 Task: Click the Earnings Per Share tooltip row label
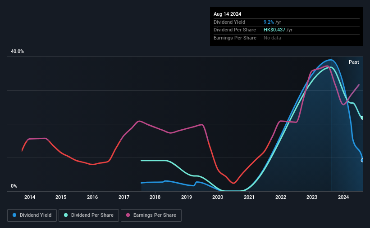click(235, 38)
